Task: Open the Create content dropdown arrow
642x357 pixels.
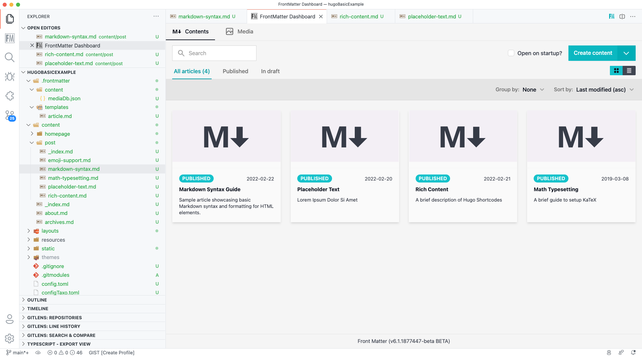Action: tap(626, 53)
